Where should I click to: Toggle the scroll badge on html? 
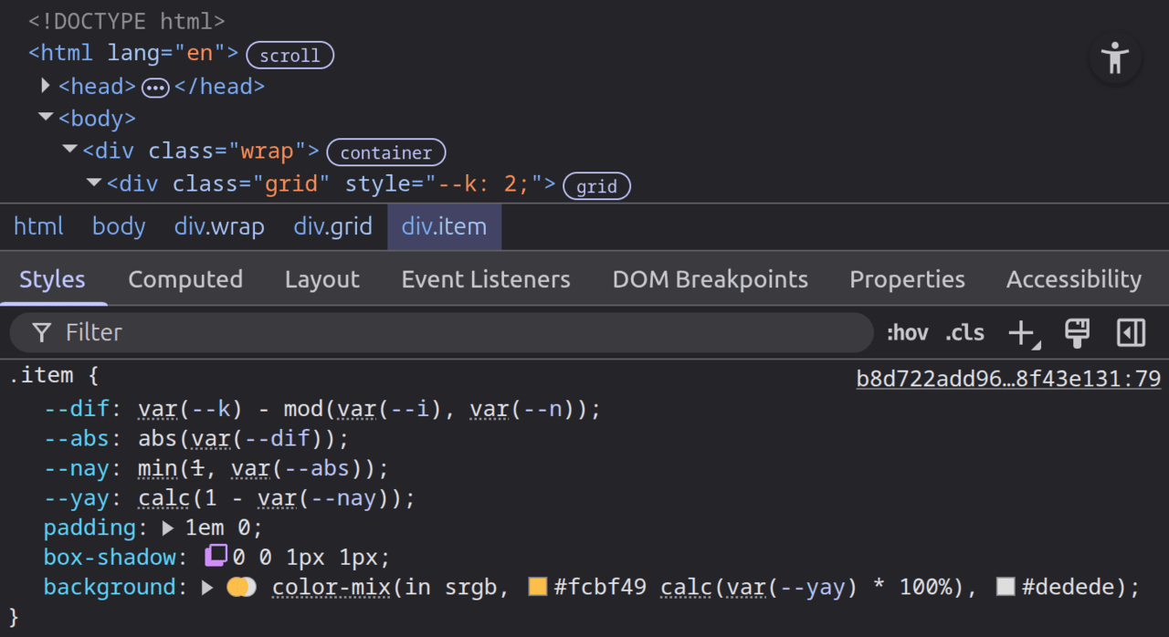(290, 55)
